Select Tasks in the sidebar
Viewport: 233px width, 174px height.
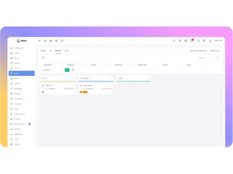point(21,73)
